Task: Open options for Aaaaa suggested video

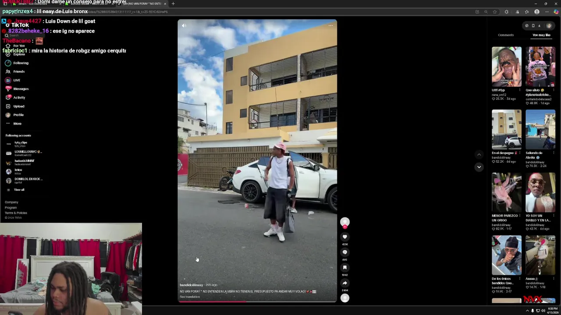Action: click(x=554, y=279)
